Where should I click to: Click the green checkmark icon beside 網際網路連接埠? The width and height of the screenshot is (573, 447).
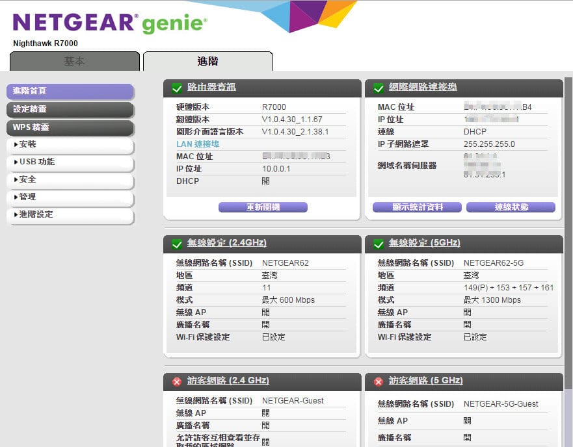tap(379, 88)
